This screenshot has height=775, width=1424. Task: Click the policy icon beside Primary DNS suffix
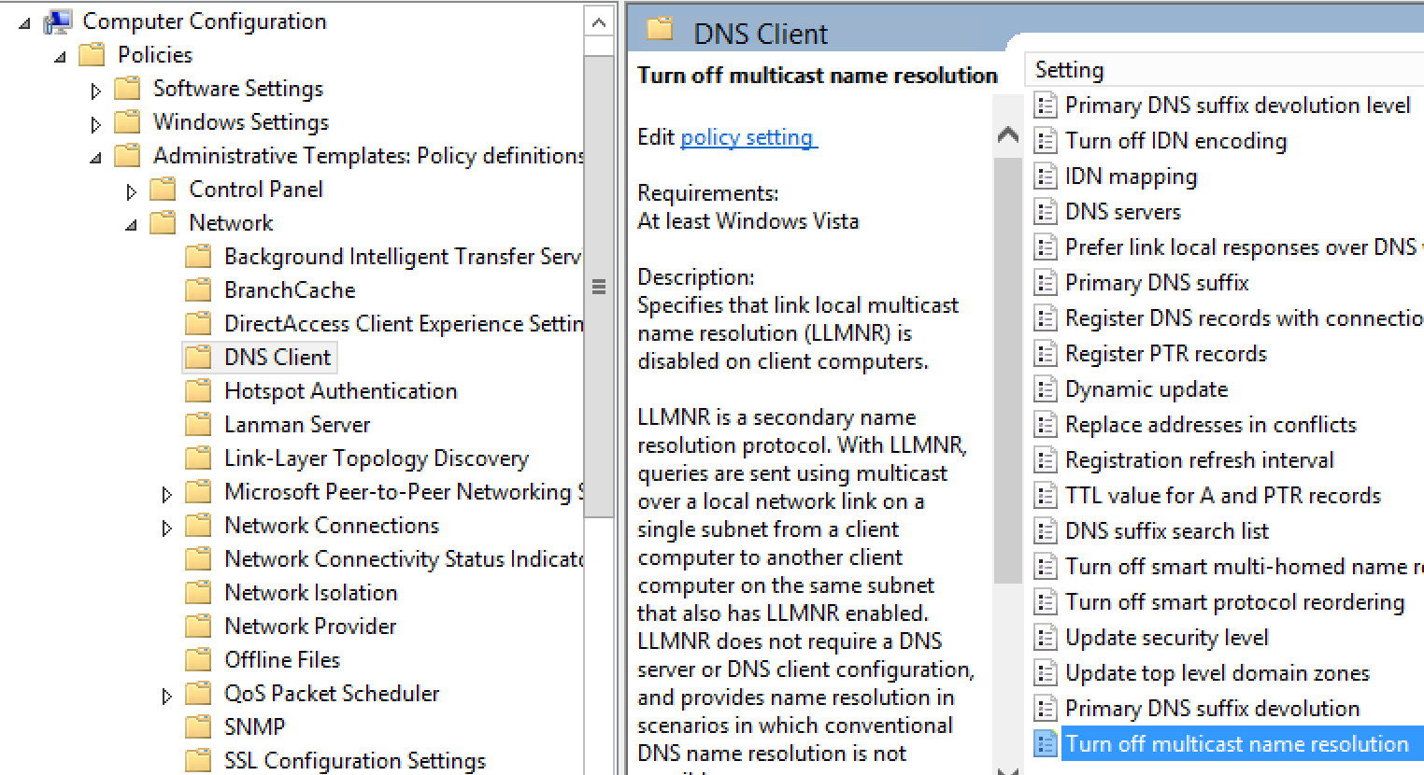[1046, 283]
